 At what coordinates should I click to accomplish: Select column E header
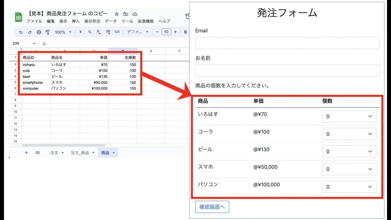[151, 51]
